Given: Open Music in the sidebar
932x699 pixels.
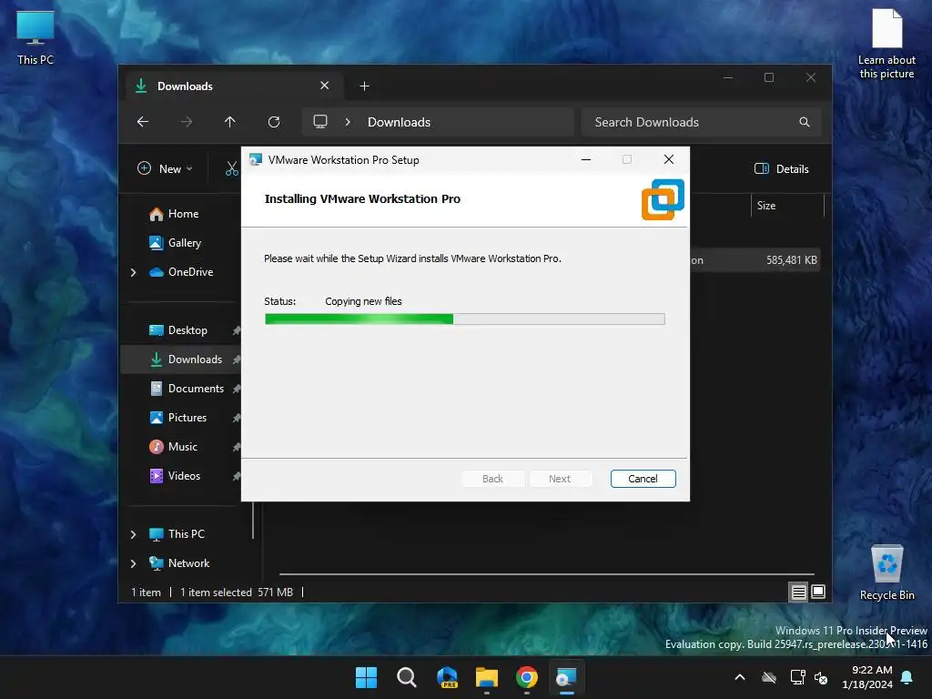Looking at the screenshot, I should [x=173, y=447].
